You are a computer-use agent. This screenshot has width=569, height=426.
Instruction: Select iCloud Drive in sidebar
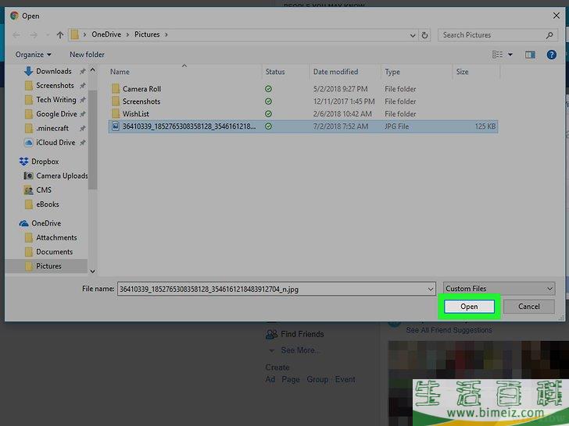click(55, 142)
